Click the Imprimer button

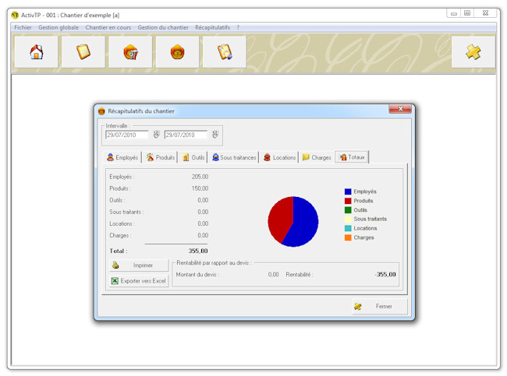139,265
